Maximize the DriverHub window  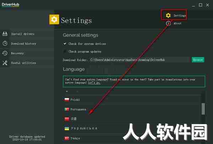(x=201, y=5)
